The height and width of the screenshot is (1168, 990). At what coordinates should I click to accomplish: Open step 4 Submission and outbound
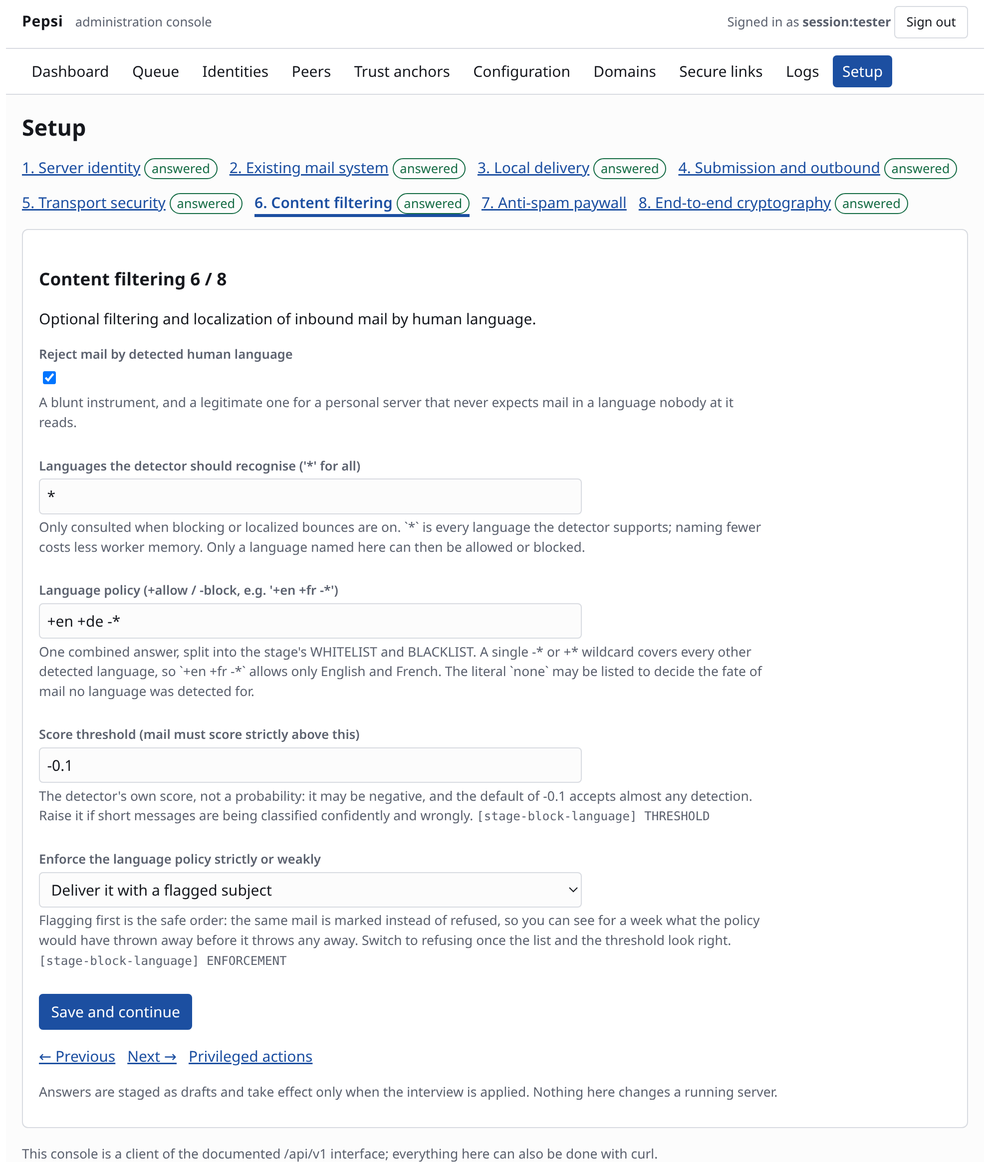(778, 168)
